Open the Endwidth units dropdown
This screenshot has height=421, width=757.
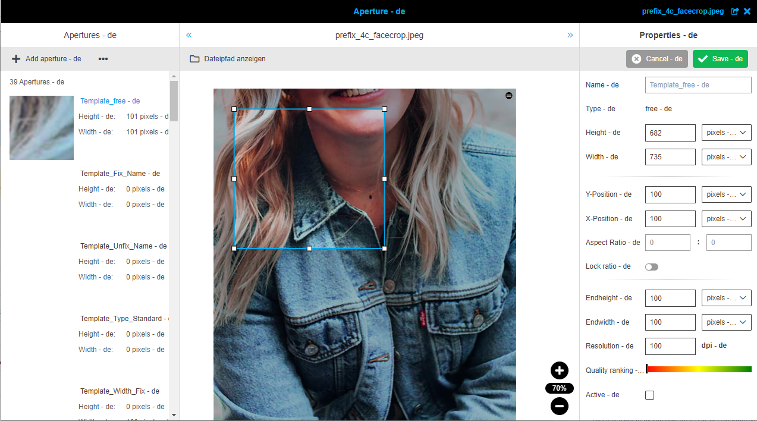[726, 322]
